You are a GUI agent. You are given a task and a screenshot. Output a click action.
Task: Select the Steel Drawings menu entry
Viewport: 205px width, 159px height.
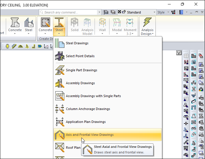[x=77, y=43]
